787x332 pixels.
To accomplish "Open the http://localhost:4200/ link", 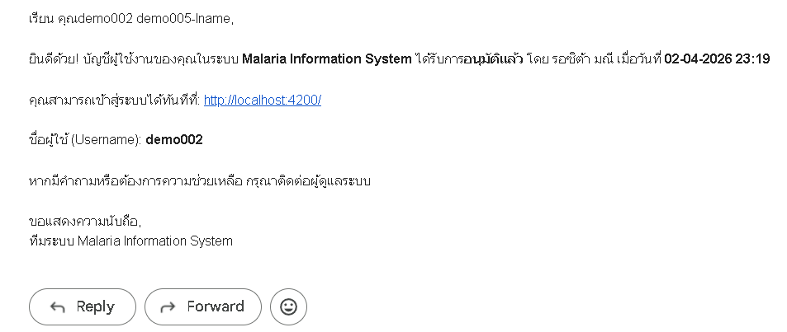I will (262, 100).
